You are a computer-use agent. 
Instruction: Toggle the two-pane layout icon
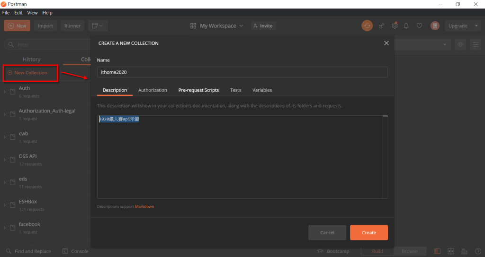coord(437,251)
